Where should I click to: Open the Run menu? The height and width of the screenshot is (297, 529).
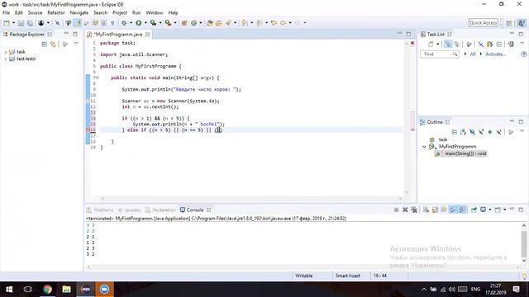[x=136, y=12]
